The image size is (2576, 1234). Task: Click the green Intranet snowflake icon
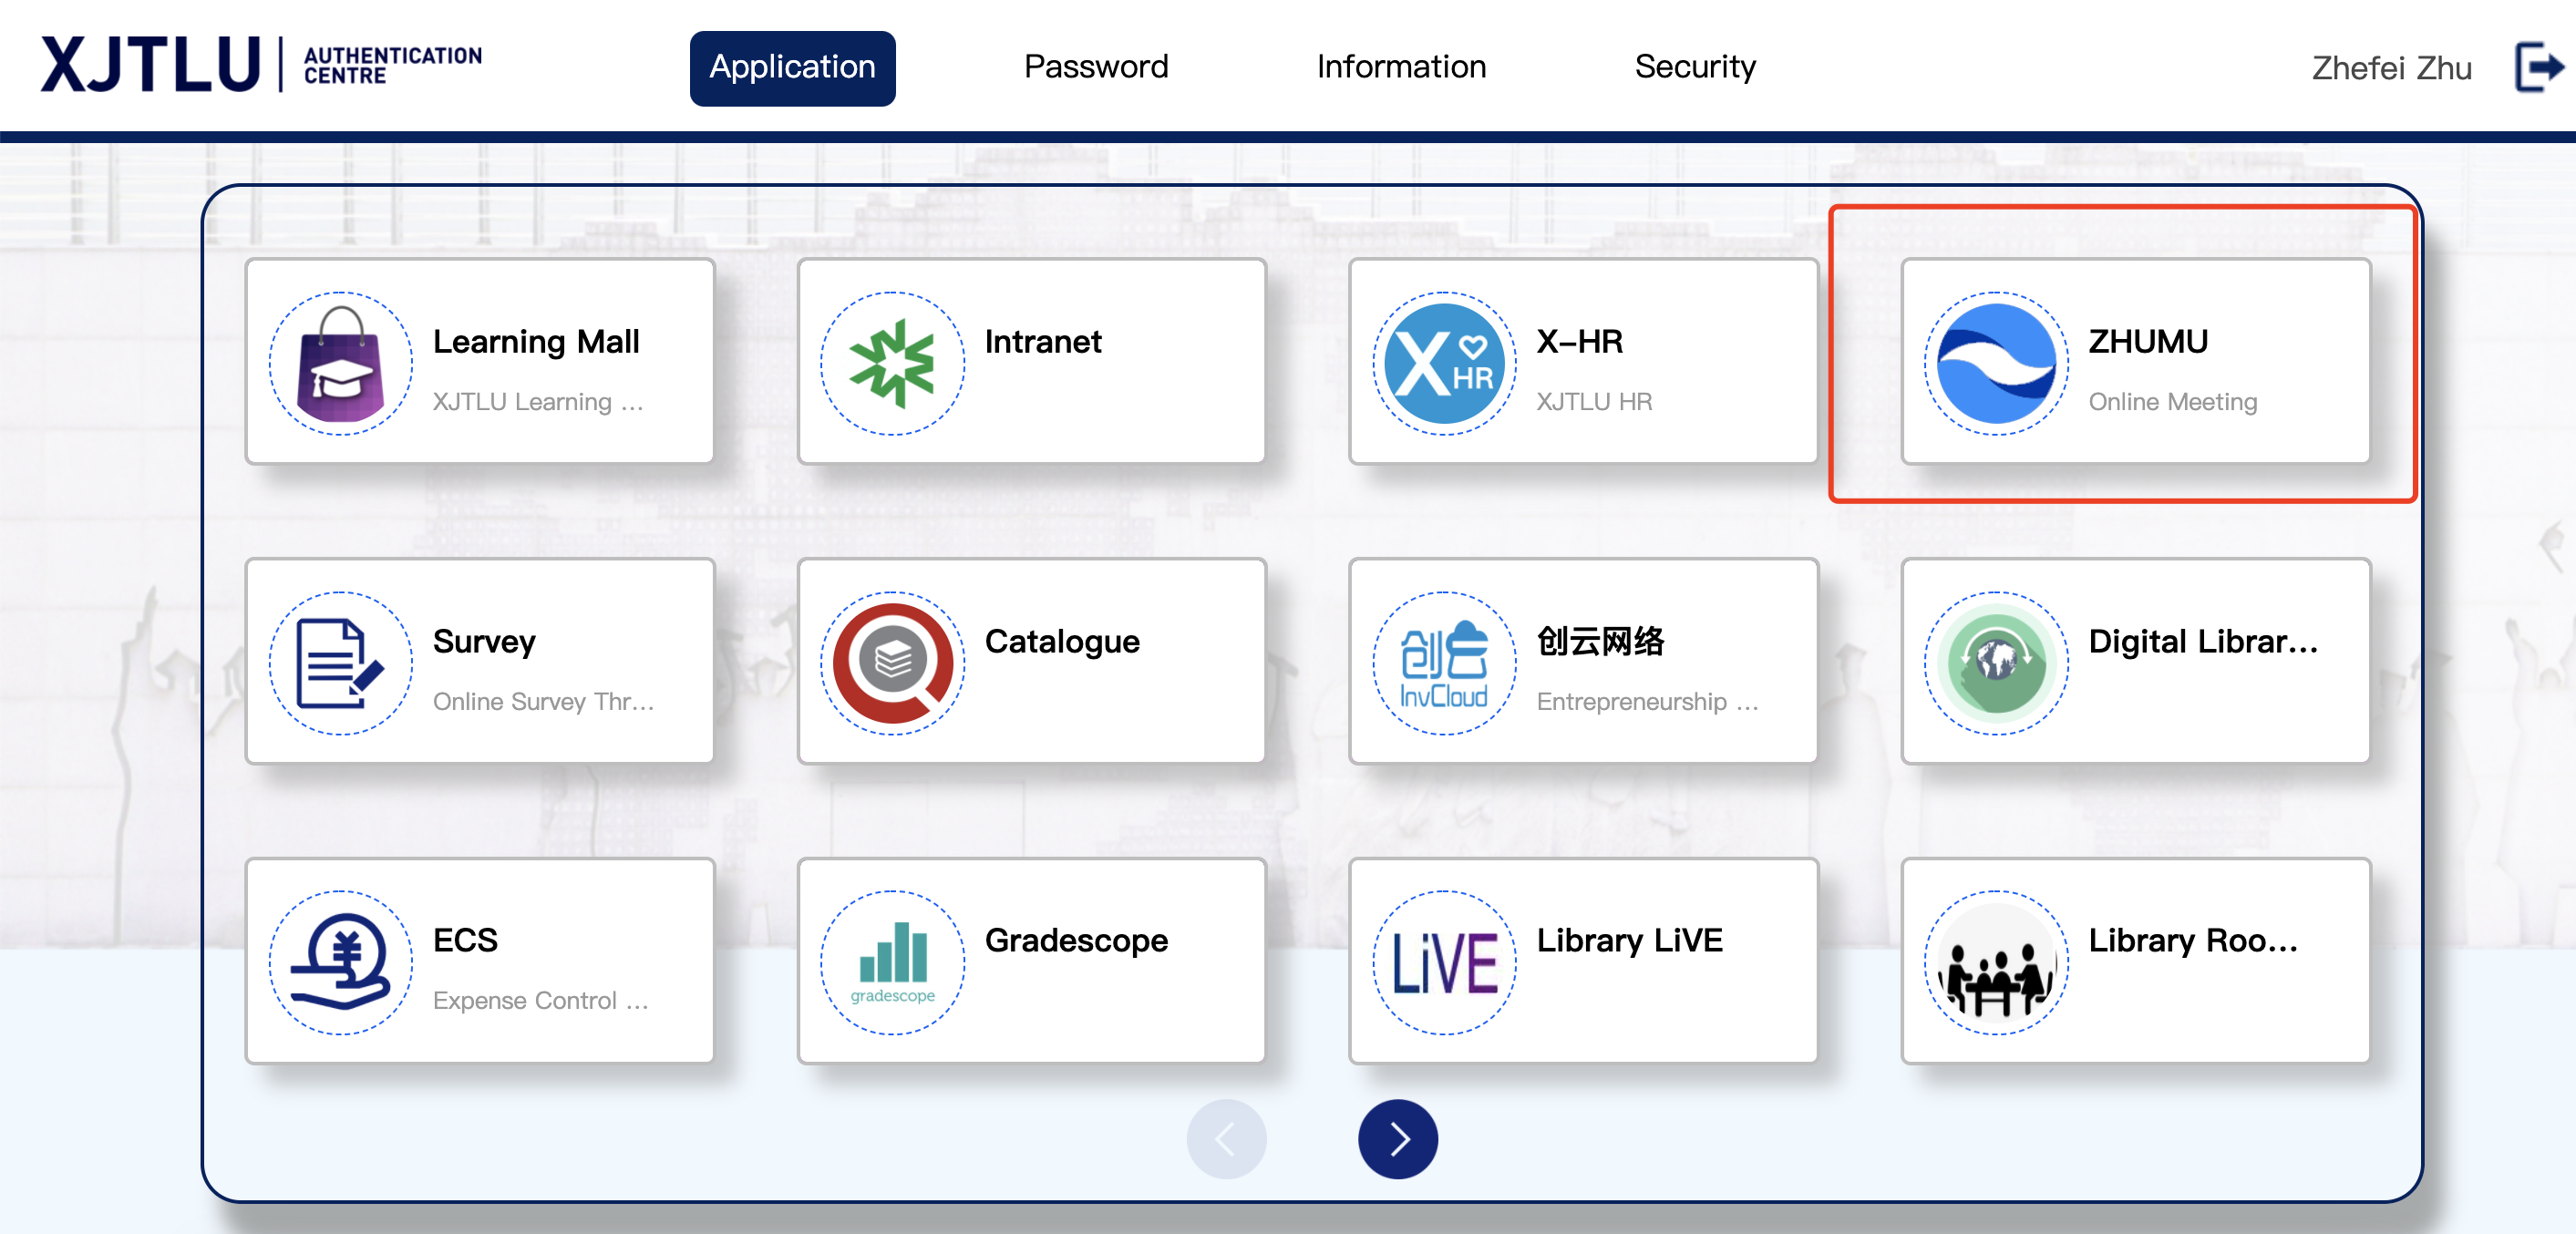click(892, 364)
